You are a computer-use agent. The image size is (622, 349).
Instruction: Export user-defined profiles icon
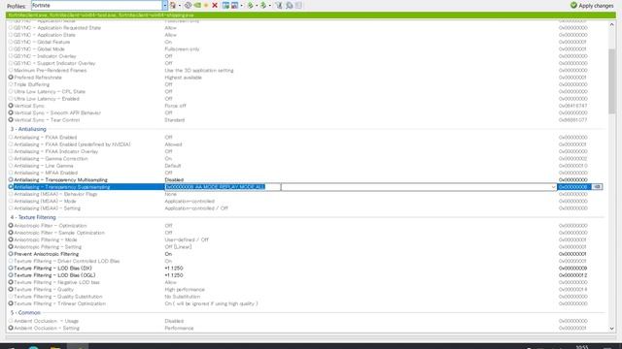251,5
